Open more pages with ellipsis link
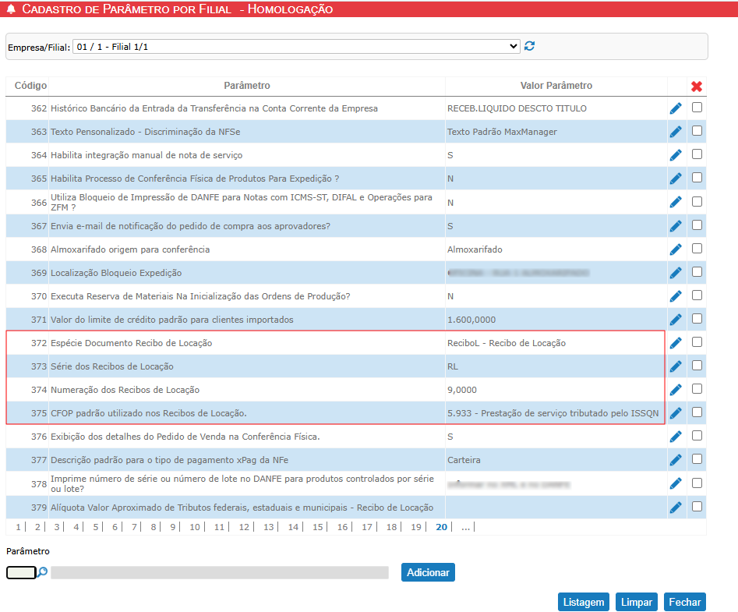 tap(465, 527)
